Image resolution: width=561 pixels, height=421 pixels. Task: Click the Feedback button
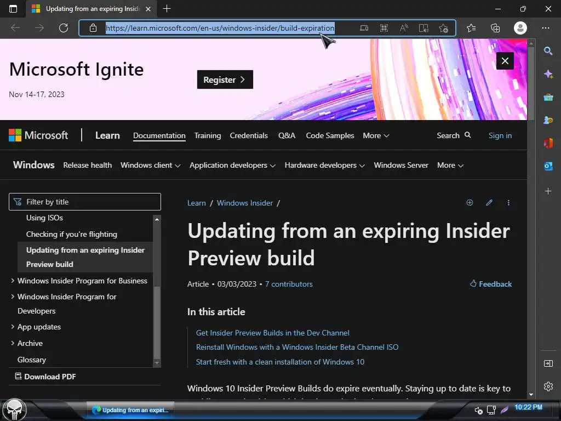[491, 284]
